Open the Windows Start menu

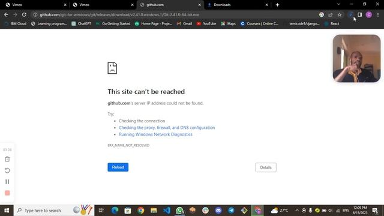(7, 211)
